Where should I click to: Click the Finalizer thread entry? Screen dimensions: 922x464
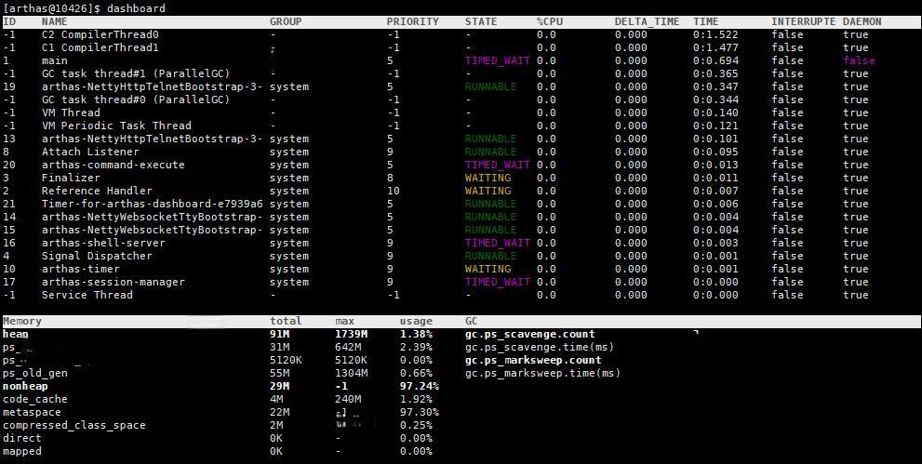click(71, 178)
